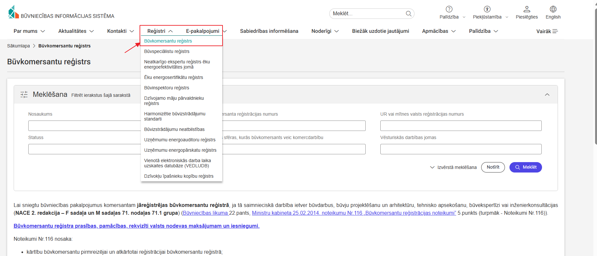This screenshot has width=597, height=256.
Task: Click the filter sliders icon beside Meklēšana
Action: tap(24, 95)
